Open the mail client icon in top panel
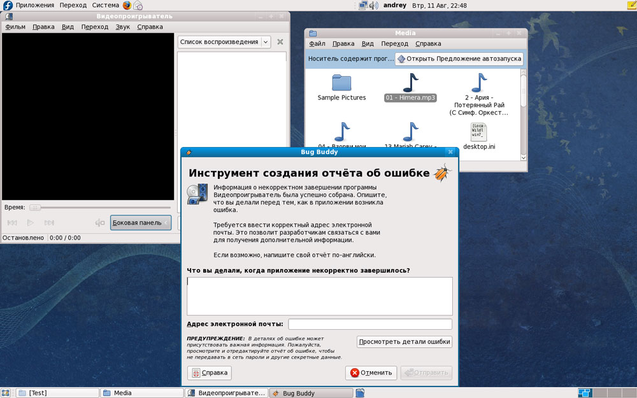This screenshot has height=398, width=637. tap(138, 5)
